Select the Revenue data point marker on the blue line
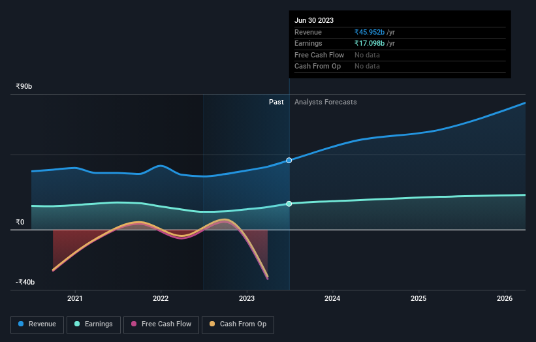Viewport: 536px width, 342px height. click(x=289, y=161)
